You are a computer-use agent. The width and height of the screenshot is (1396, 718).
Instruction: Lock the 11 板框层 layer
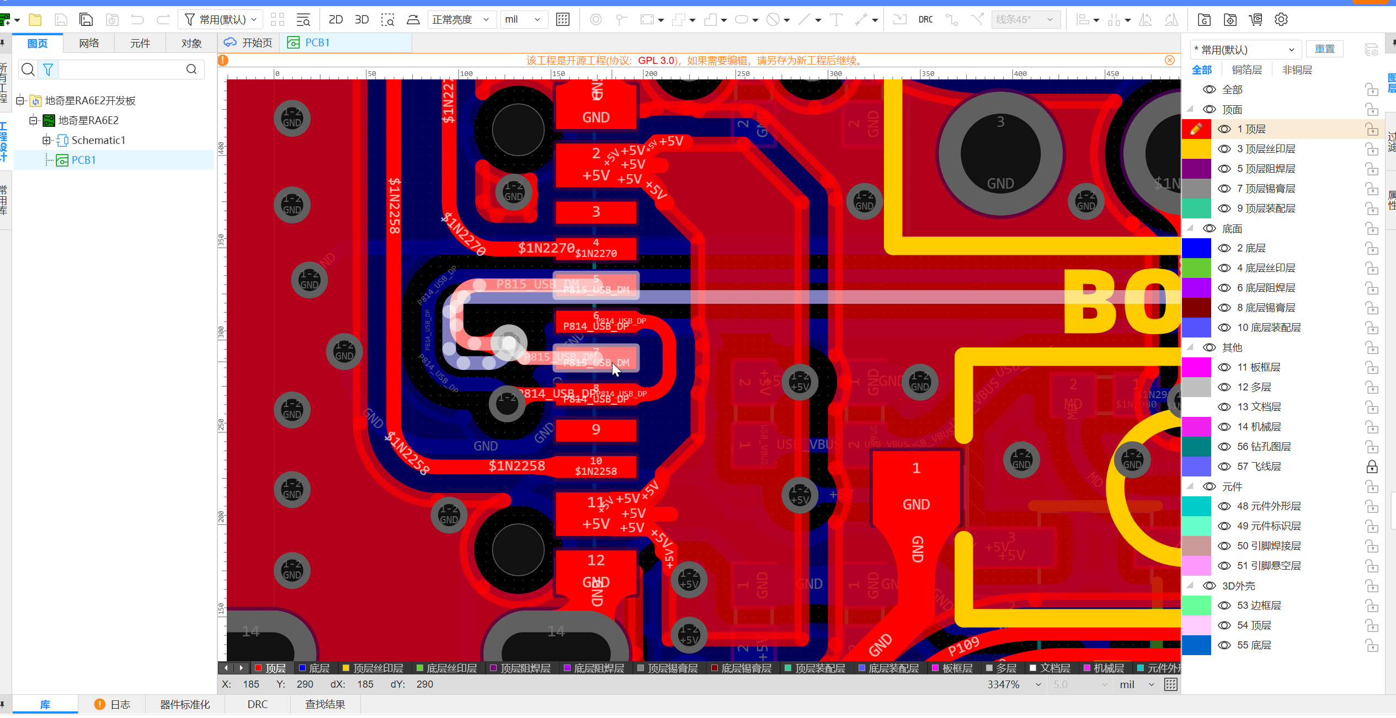1372,367
